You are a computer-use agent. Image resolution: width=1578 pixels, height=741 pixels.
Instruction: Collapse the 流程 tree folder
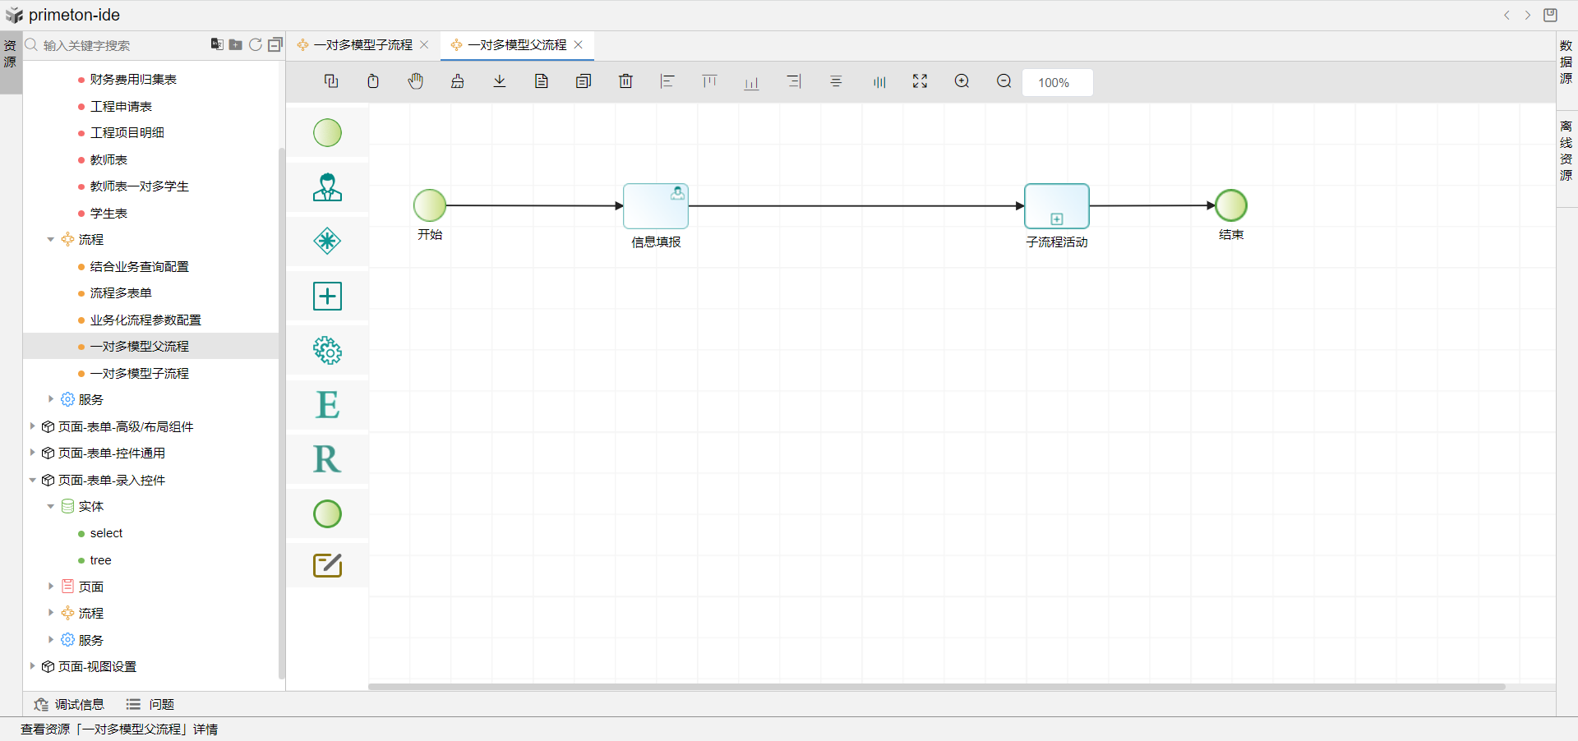click(51, 240)
